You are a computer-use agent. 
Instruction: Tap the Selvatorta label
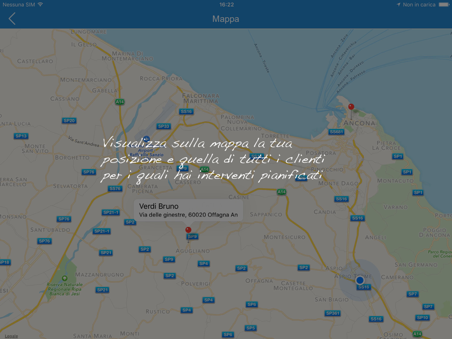[70, 186]
